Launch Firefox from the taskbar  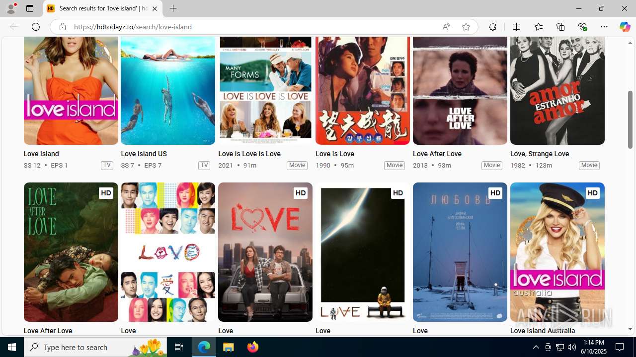[252, 347]
